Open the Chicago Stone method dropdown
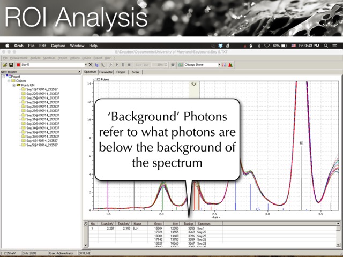 tap(219, 65)
